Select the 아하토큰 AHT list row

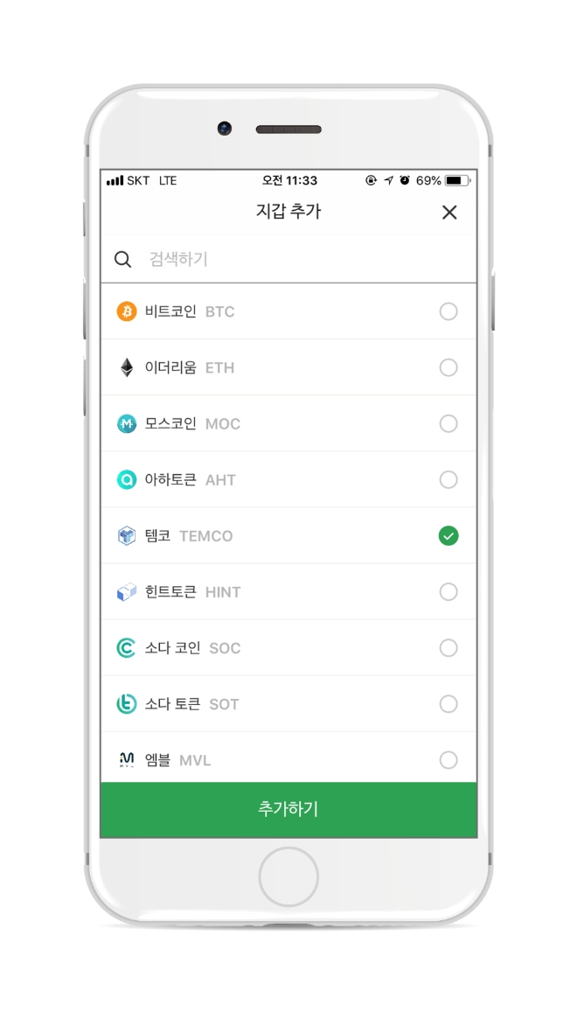288,479
